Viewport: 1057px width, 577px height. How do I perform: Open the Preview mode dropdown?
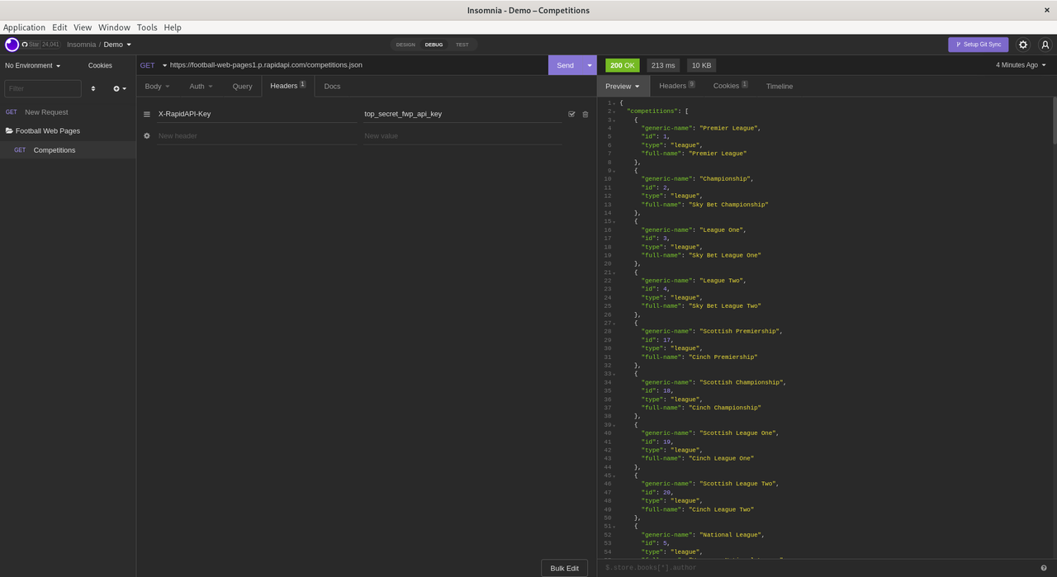[623, 86]
